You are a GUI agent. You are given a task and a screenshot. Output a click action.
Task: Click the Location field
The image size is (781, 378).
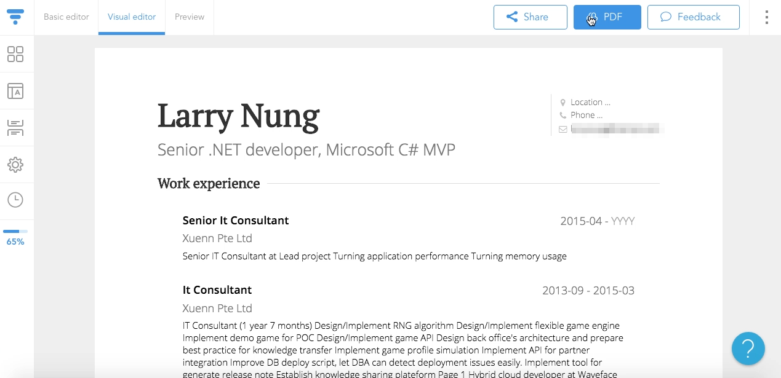point(590,102)
